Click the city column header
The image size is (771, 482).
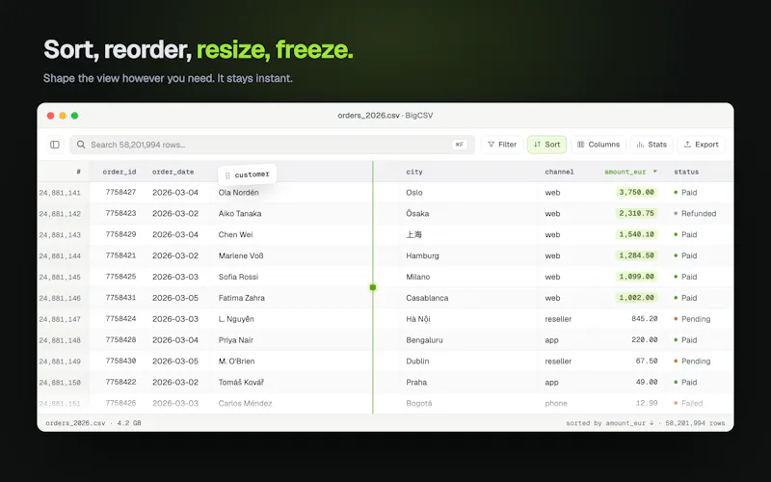click(x=414, y=172)
